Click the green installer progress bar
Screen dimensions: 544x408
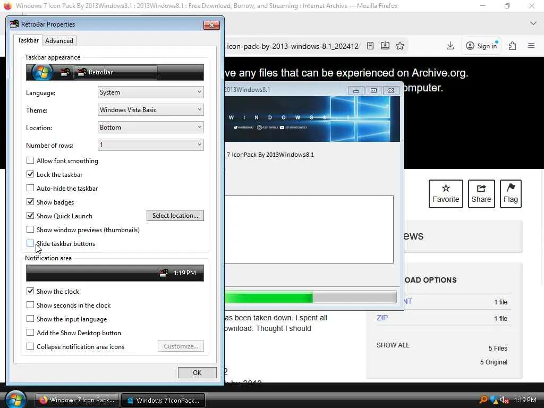point(310,297)
